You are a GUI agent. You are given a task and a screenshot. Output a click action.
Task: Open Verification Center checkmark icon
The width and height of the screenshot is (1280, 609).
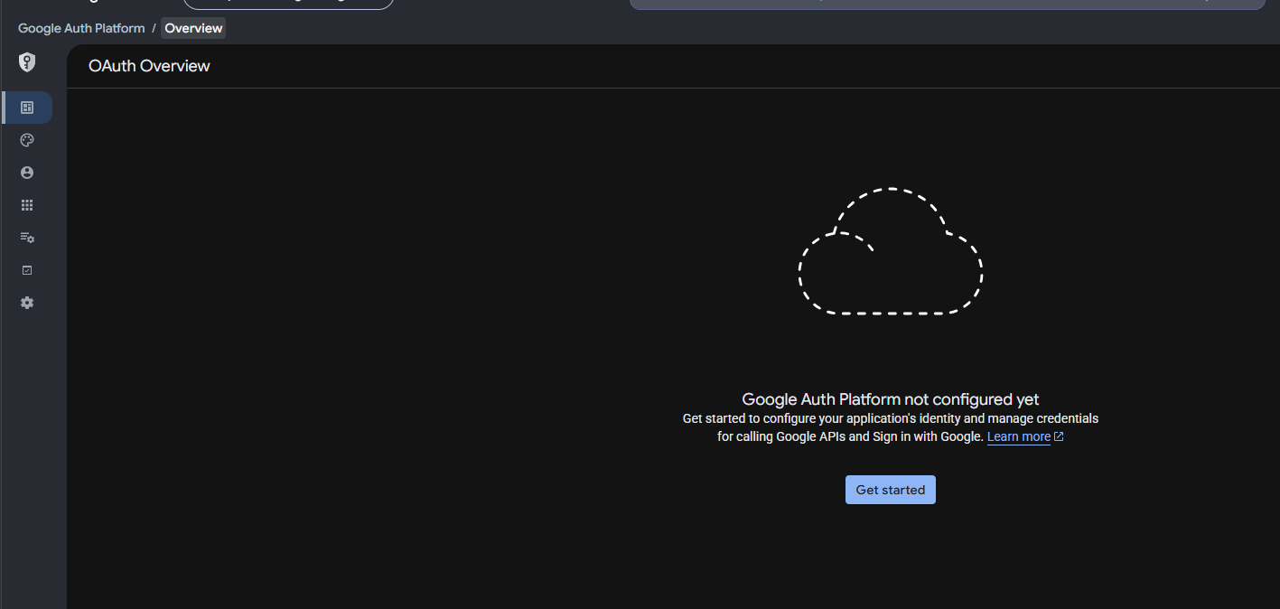tap(27, 270)
